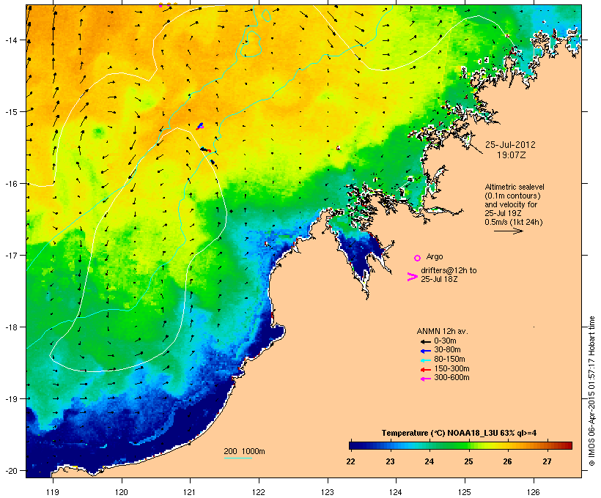Click the longitude axis label 119

(x=53, y=492)
